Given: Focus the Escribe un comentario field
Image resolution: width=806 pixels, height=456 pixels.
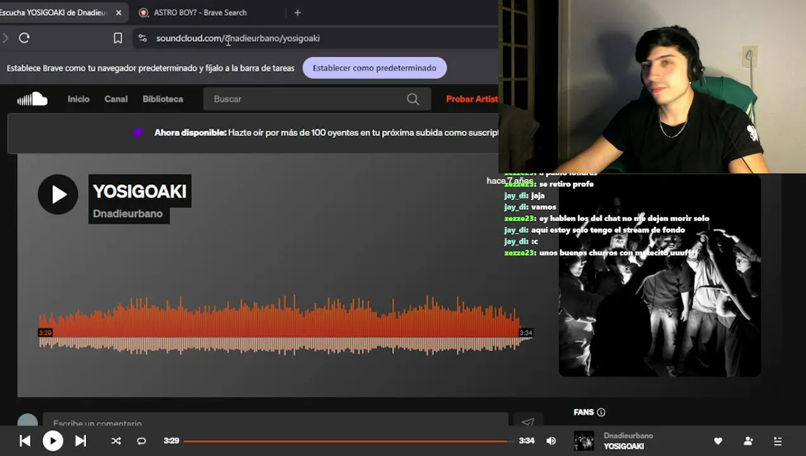Looking at the screenshot, I should coord(276,422).
